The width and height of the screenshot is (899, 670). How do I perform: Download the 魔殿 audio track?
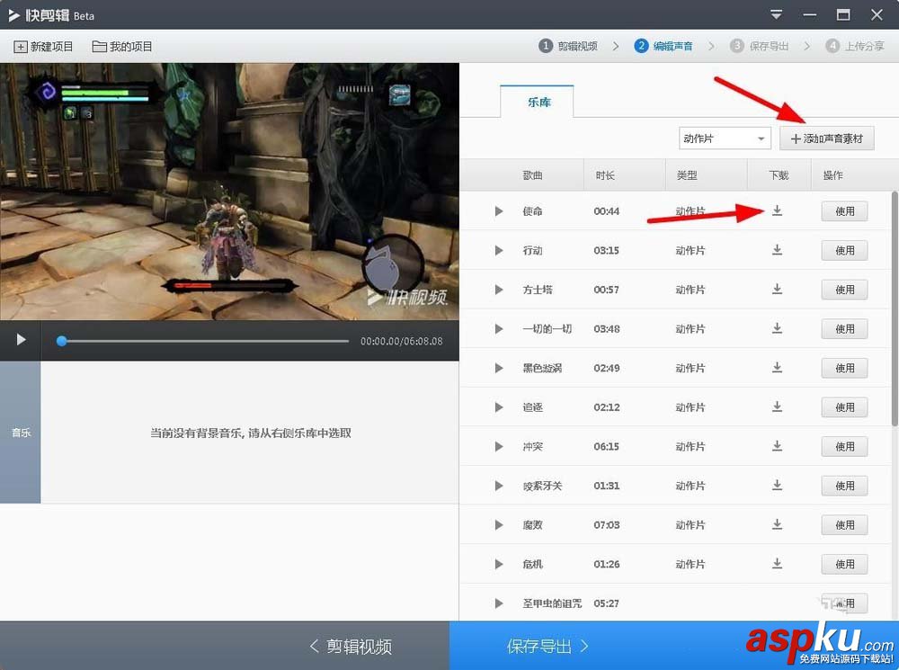[x=777, y=524]
